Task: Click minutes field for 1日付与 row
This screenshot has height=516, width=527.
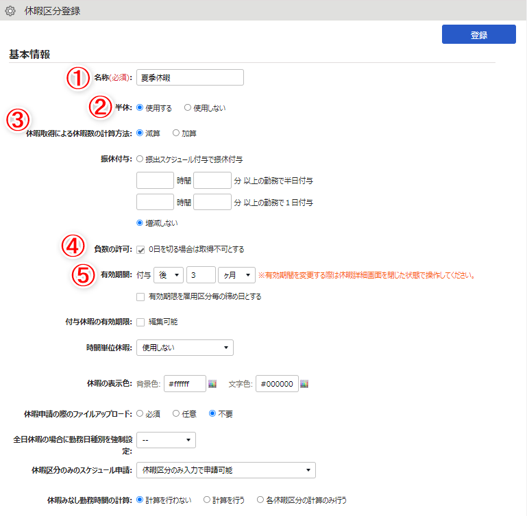Action: click(212, 202)
